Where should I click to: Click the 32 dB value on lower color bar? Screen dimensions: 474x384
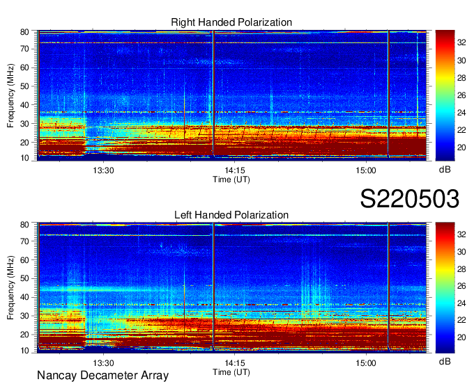pos(461,234)
